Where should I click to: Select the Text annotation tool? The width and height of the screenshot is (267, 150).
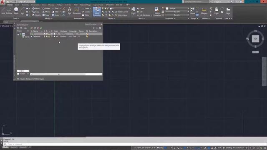coord(70,11)
